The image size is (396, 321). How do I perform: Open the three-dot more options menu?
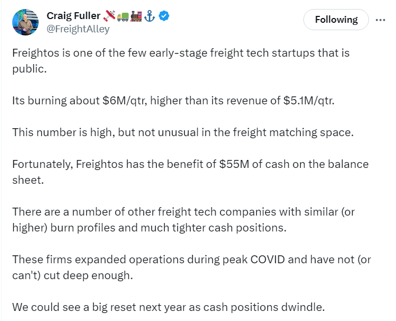pos(380,20)
